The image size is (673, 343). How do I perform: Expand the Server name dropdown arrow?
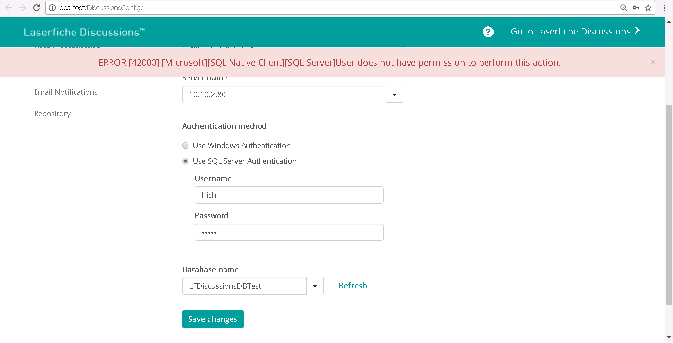tap(395, 95)
